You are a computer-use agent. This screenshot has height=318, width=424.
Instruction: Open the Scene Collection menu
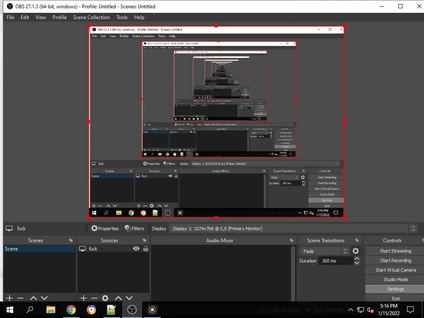point(92,17)
